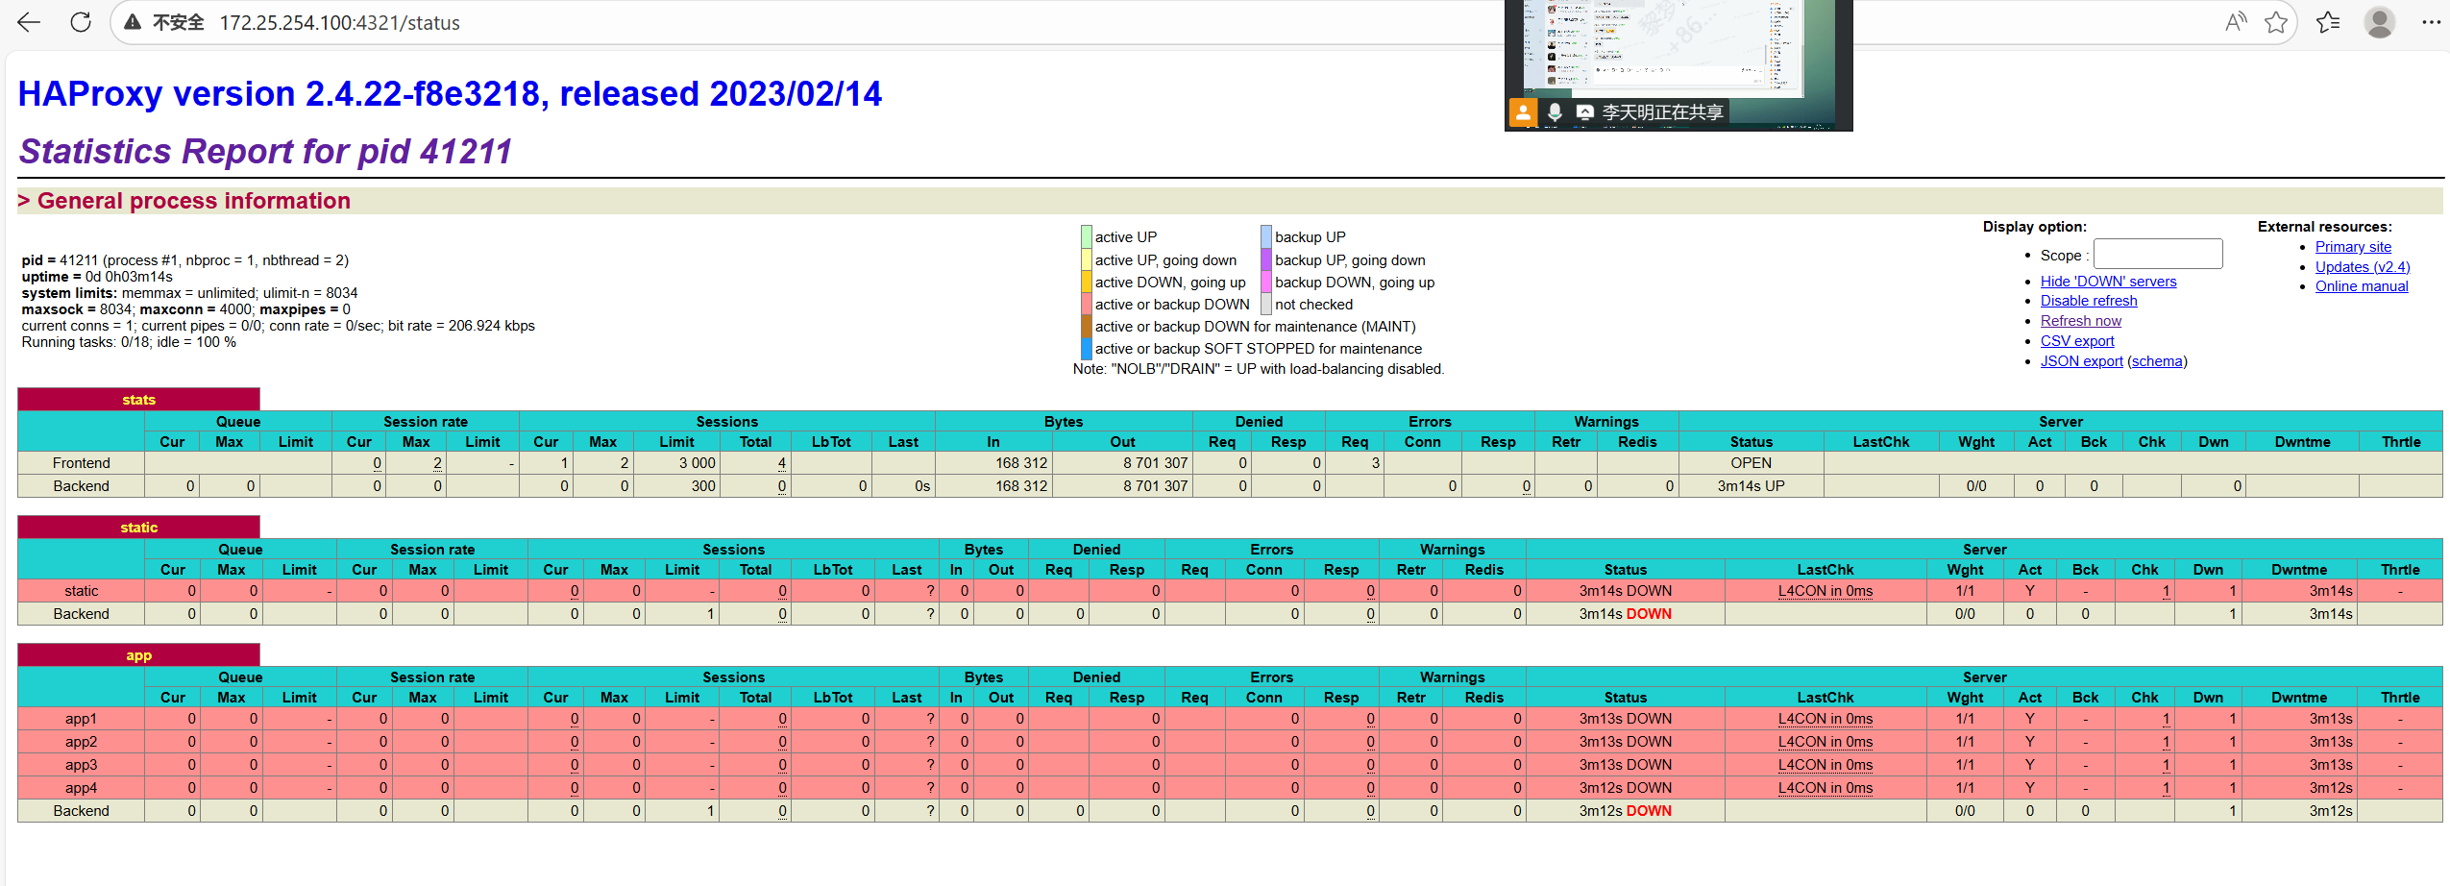Click the uptime 0d 0h03m14s line
This screenshot has height=886, width=2450.
point(97,277)
